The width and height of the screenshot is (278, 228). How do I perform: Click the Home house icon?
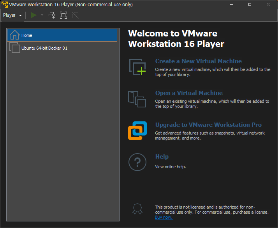(x=14, y=35)
